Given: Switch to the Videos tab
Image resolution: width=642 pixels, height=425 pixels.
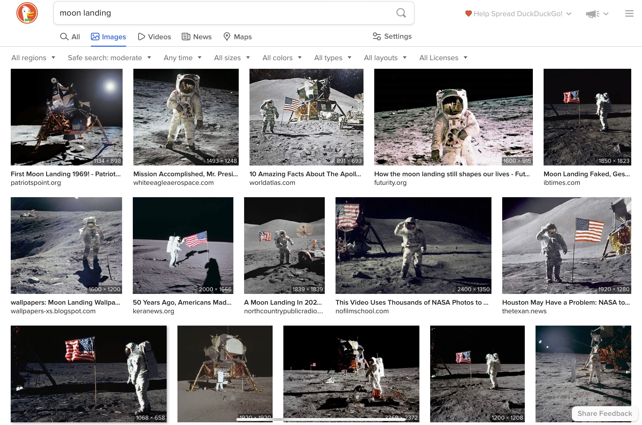Looking at the screenshot, I should point(154,37).
